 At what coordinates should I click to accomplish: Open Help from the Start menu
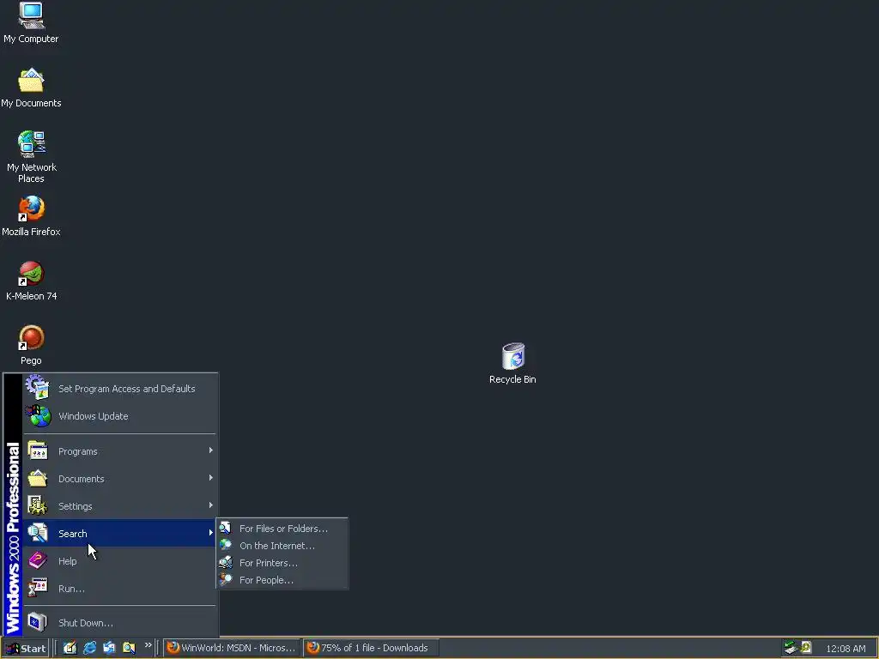[x=119, y=561]
